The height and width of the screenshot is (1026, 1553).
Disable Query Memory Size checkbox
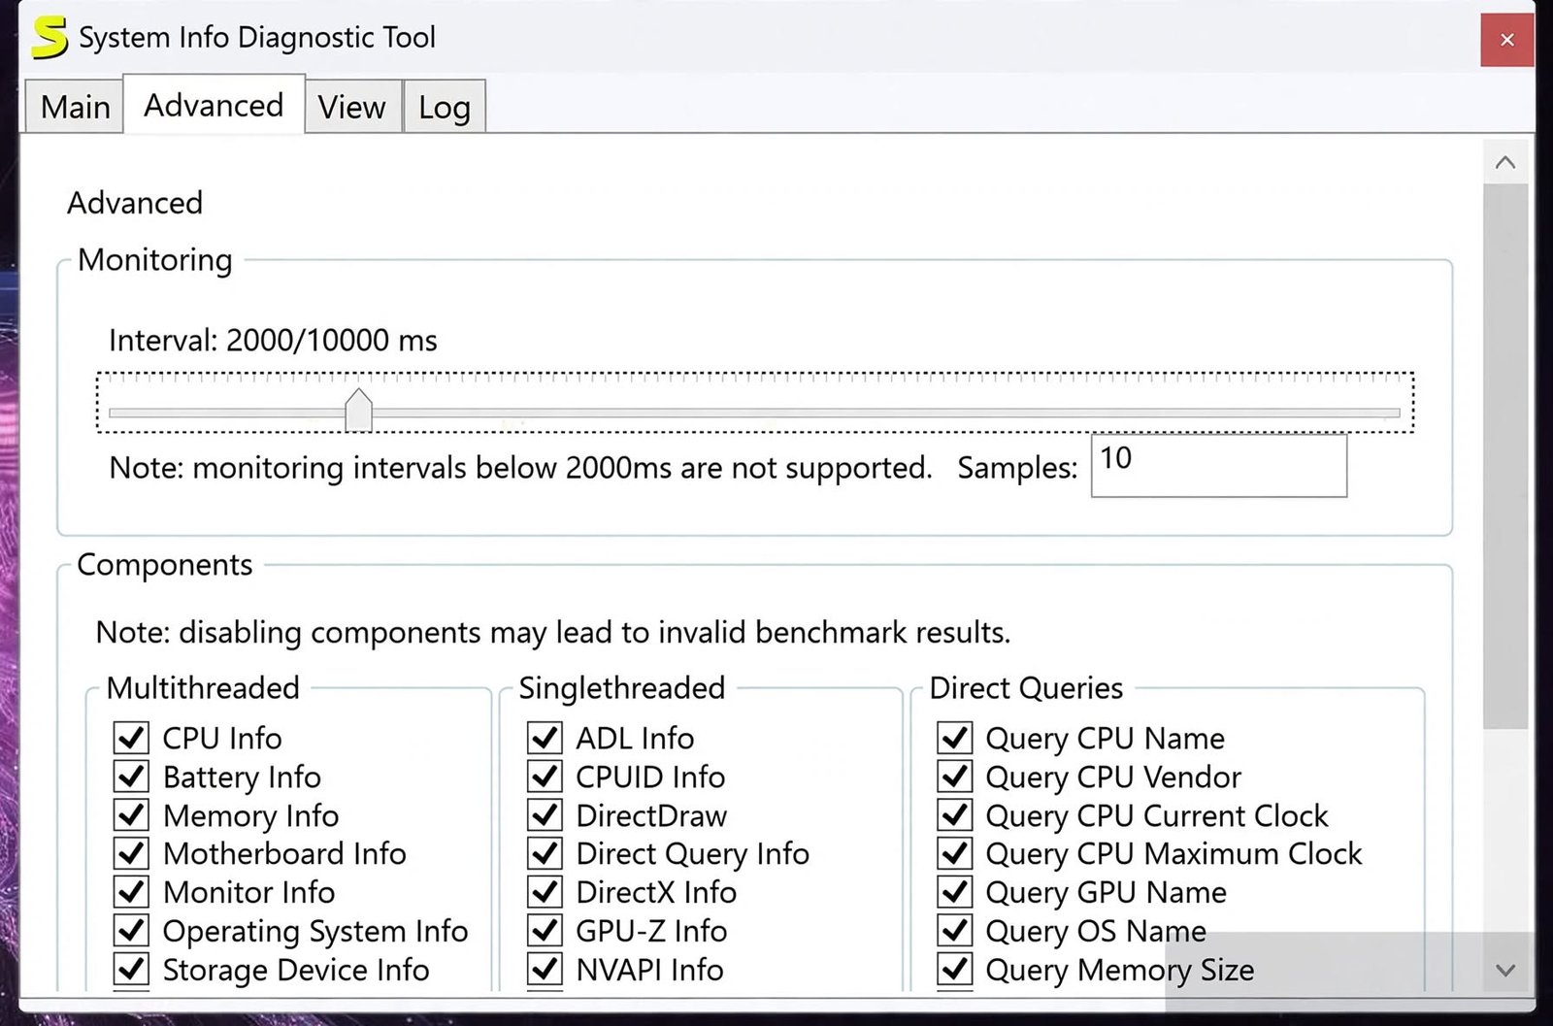point(955,970)
